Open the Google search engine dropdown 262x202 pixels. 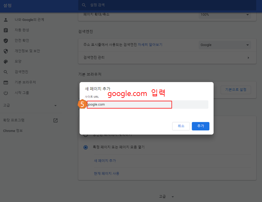pyautogui.click(x=225, y=45)
